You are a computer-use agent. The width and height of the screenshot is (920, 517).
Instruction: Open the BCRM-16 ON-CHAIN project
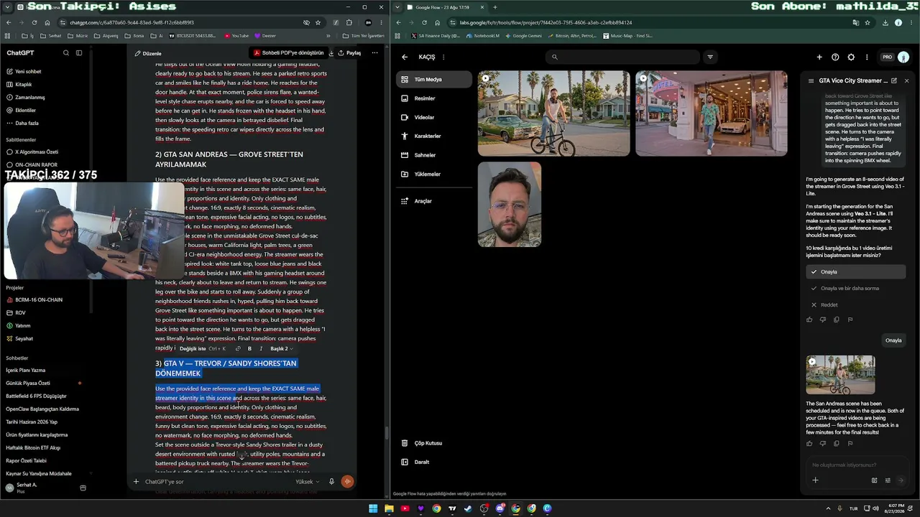pos(39,300)
